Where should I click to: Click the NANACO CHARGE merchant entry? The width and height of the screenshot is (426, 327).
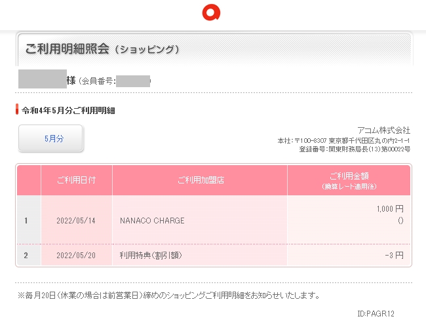point(152,220)
